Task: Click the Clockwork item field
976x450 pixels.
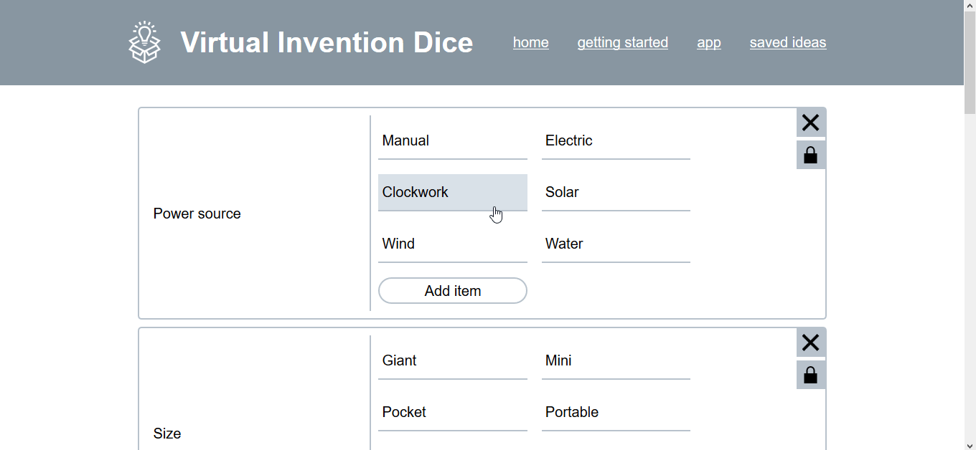Action: 452,193
